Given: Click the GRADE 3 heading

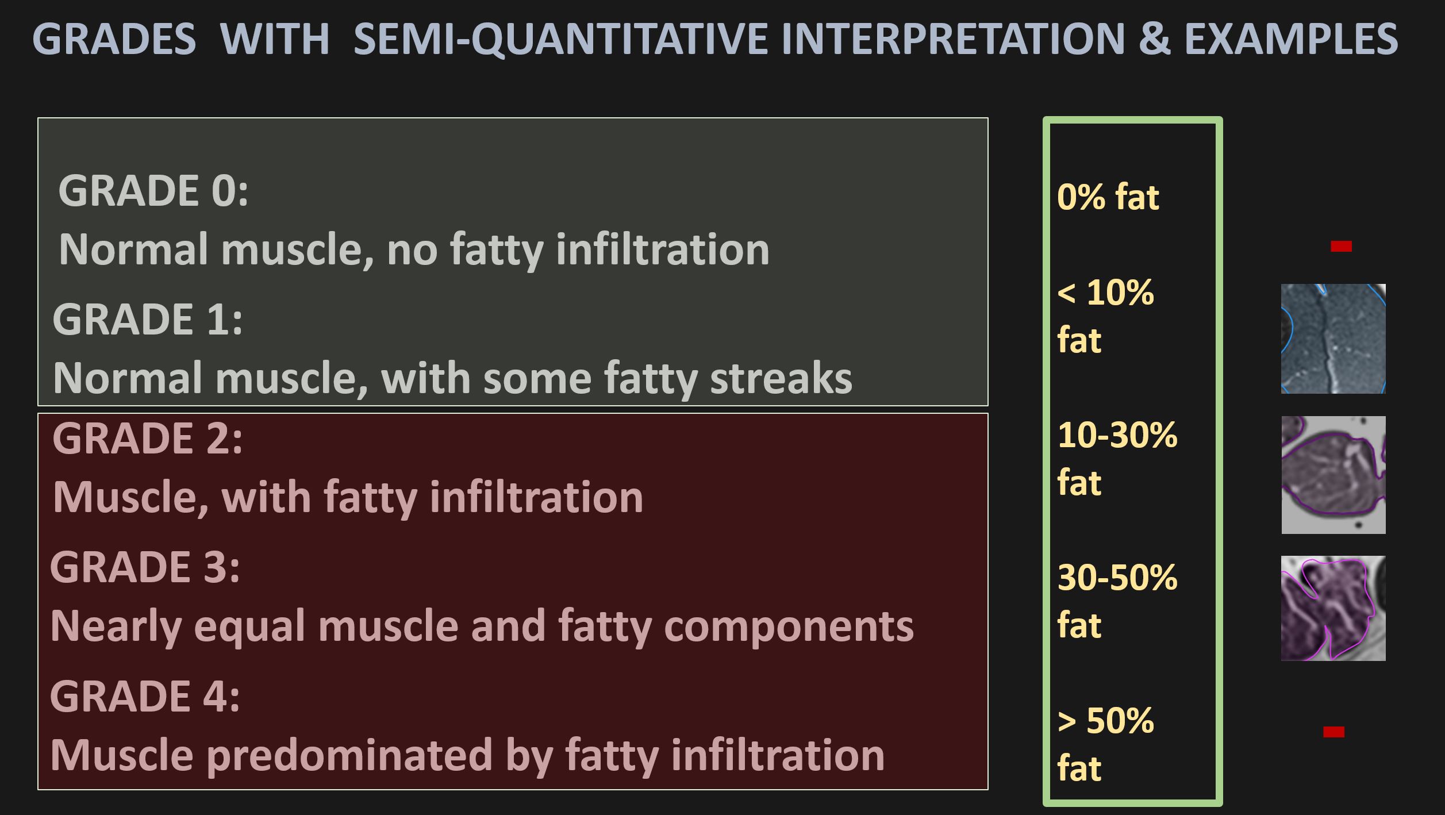Looking at the screenshot, I should (145, 567).
